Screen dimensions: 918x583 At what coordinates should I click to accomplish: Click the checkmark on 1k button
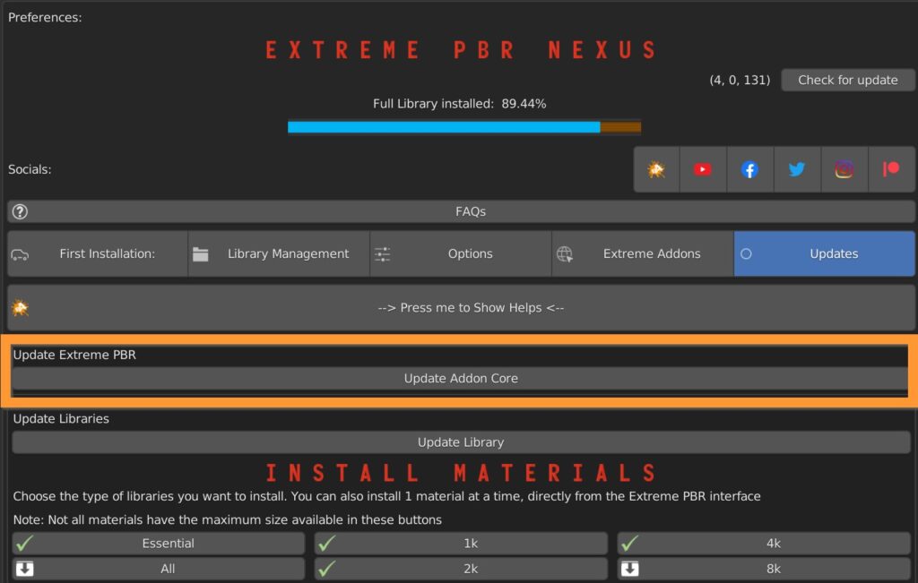pyautogui.click(x=326, y=544)
